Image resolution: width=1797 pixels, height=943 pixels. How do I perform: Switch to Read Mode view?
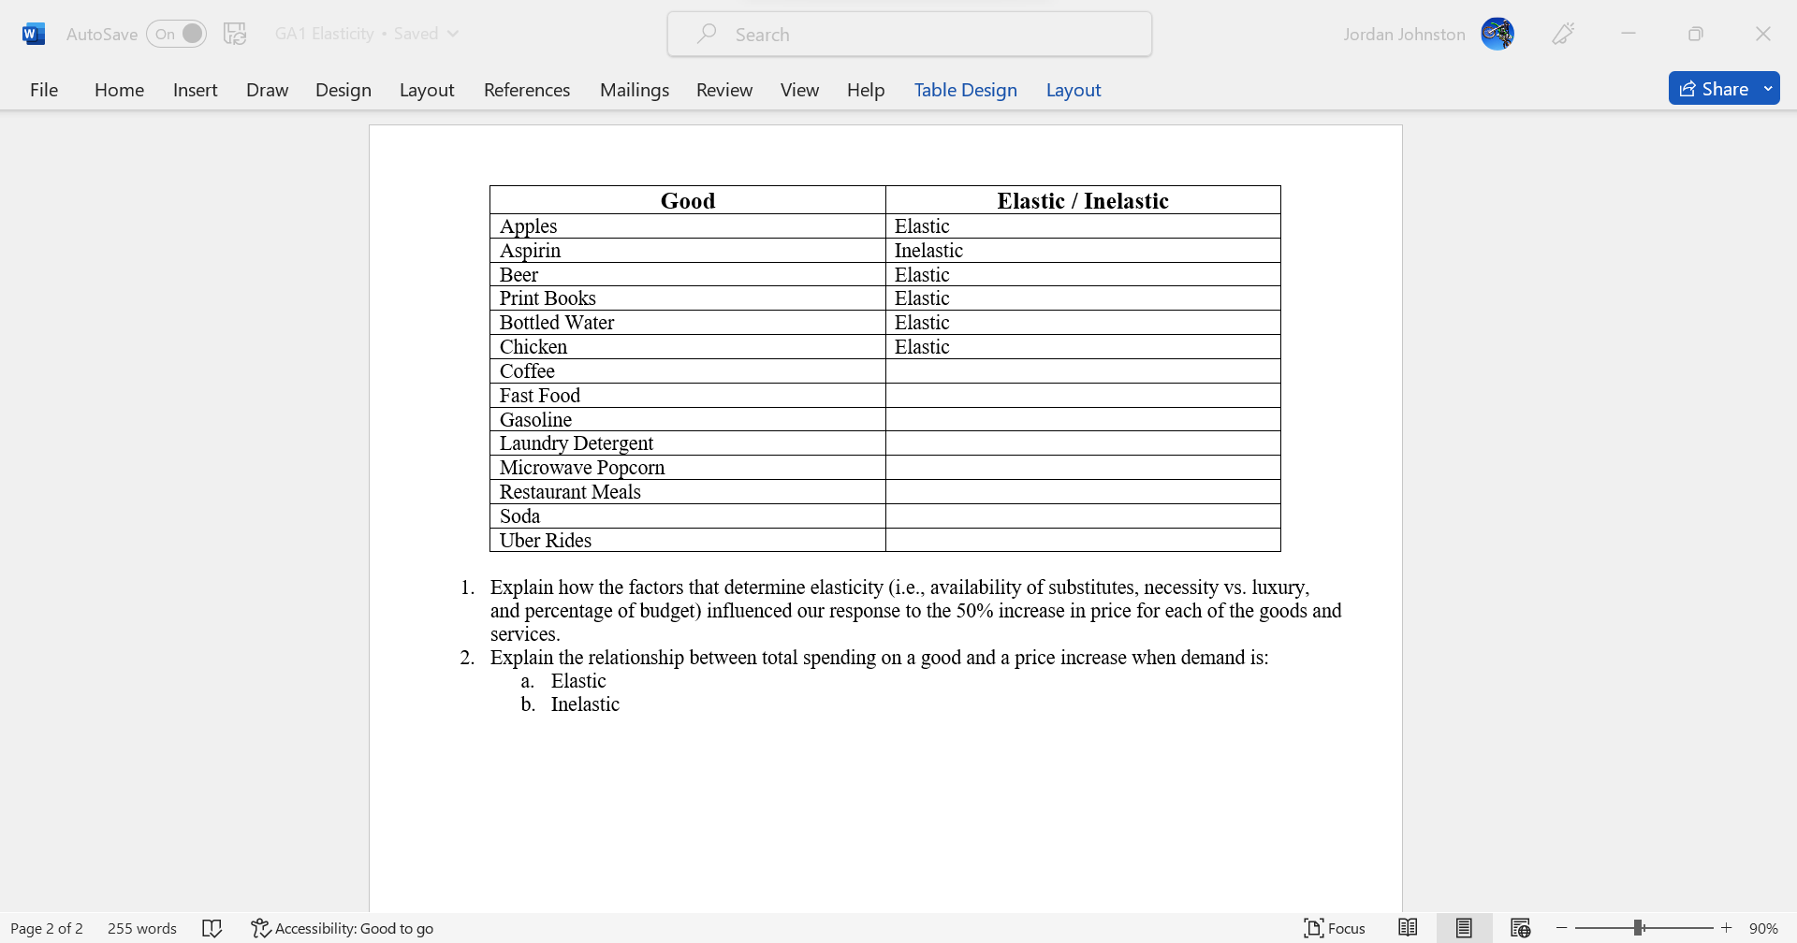1409,927
